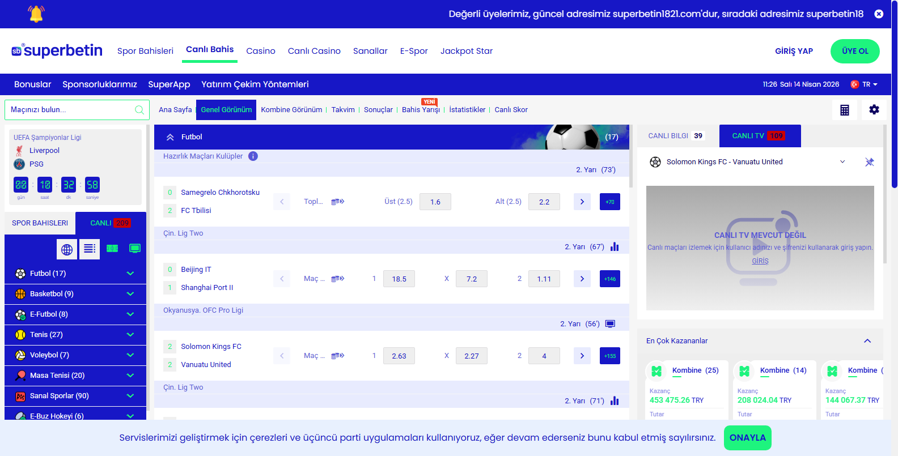Click the ÜYE OL signup button
898x456 pixels.
(x=855, y=51)
